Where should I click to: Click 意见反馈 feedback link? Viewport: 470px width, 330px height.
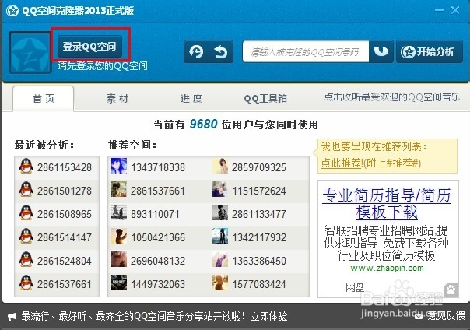pos(446,315)
